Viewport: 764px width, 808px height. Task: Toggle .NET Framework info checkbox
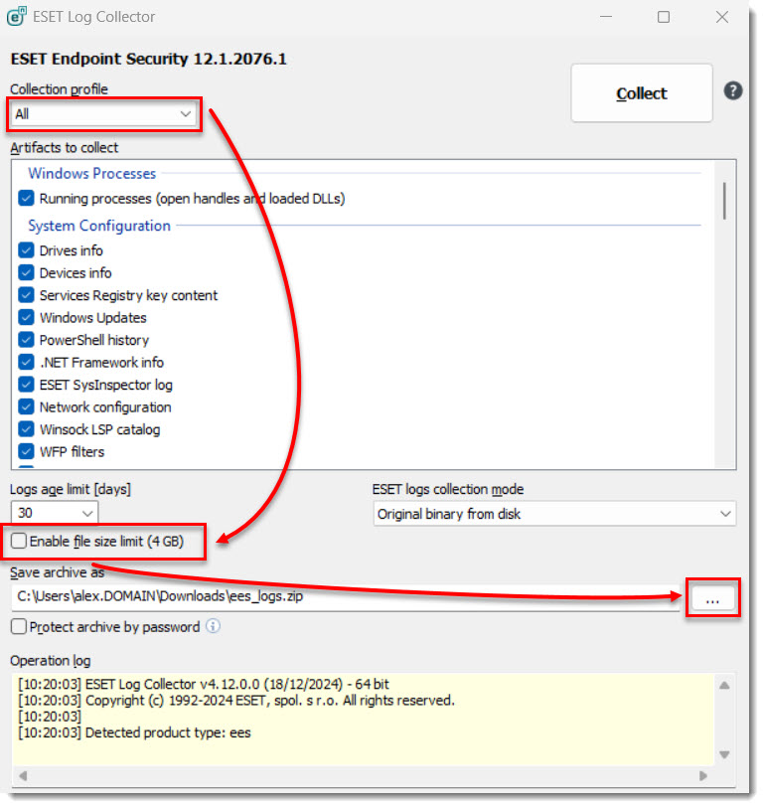coord(26,364)
